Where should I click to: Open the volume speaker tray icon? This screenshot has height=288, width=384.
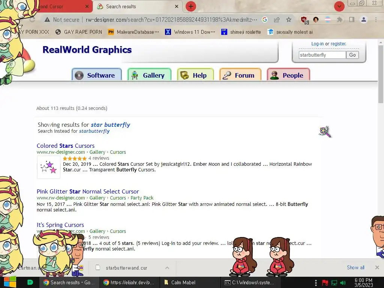[x=343, y=283]
